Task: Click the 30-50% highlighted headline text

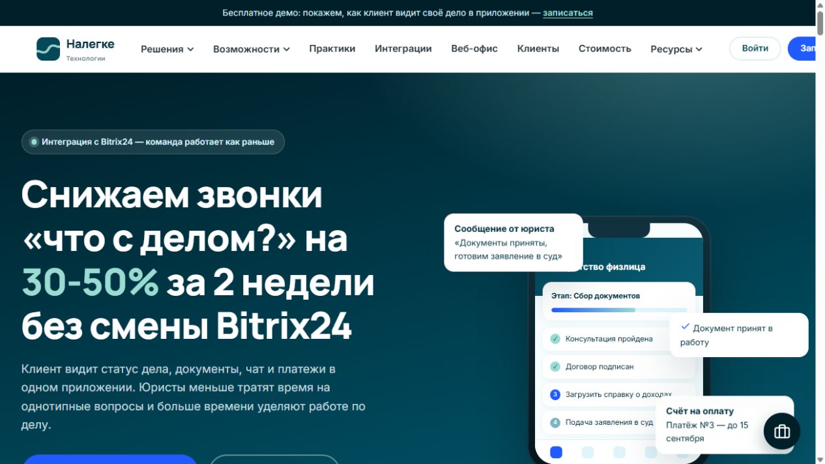Action: 91,283
